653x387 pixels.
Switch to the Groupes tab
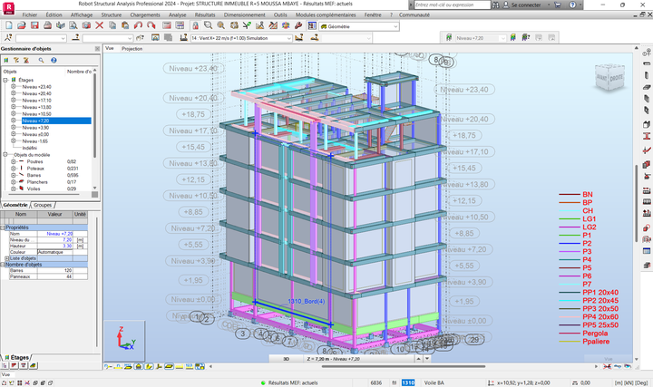pos(43,206)
